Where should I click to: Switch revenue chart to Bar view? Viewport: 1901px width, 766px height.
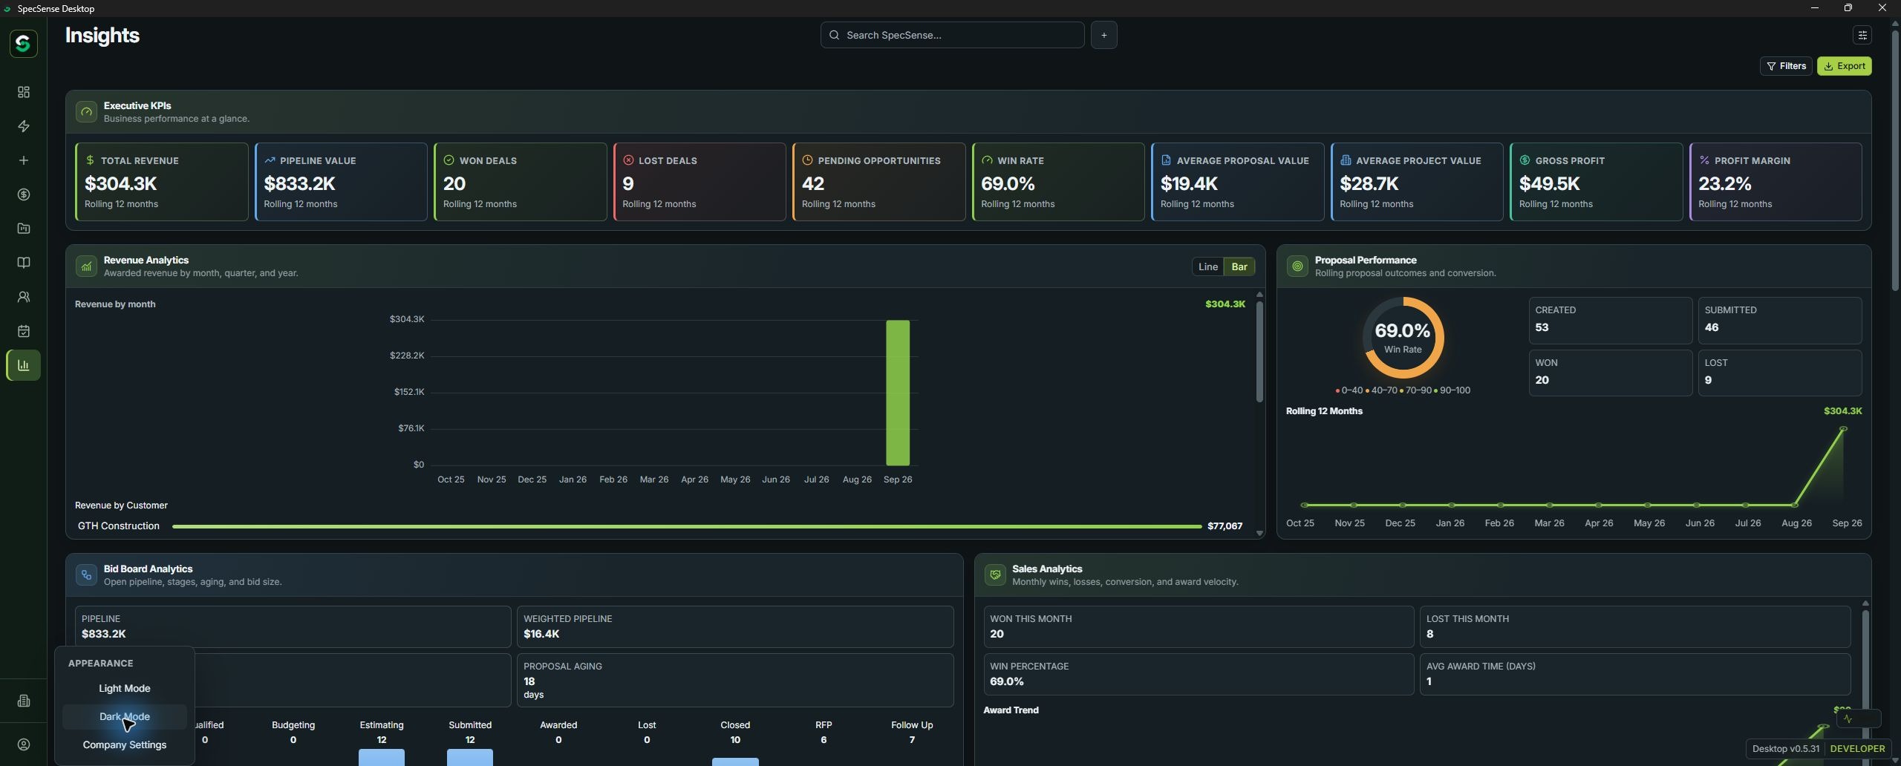tap(1239, 266)
